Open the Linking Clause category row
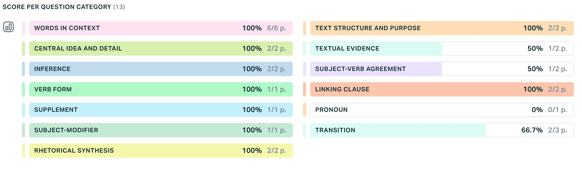The height and width of the screenshot is (170, 582). pyautogui.click(x=442, y=89)
